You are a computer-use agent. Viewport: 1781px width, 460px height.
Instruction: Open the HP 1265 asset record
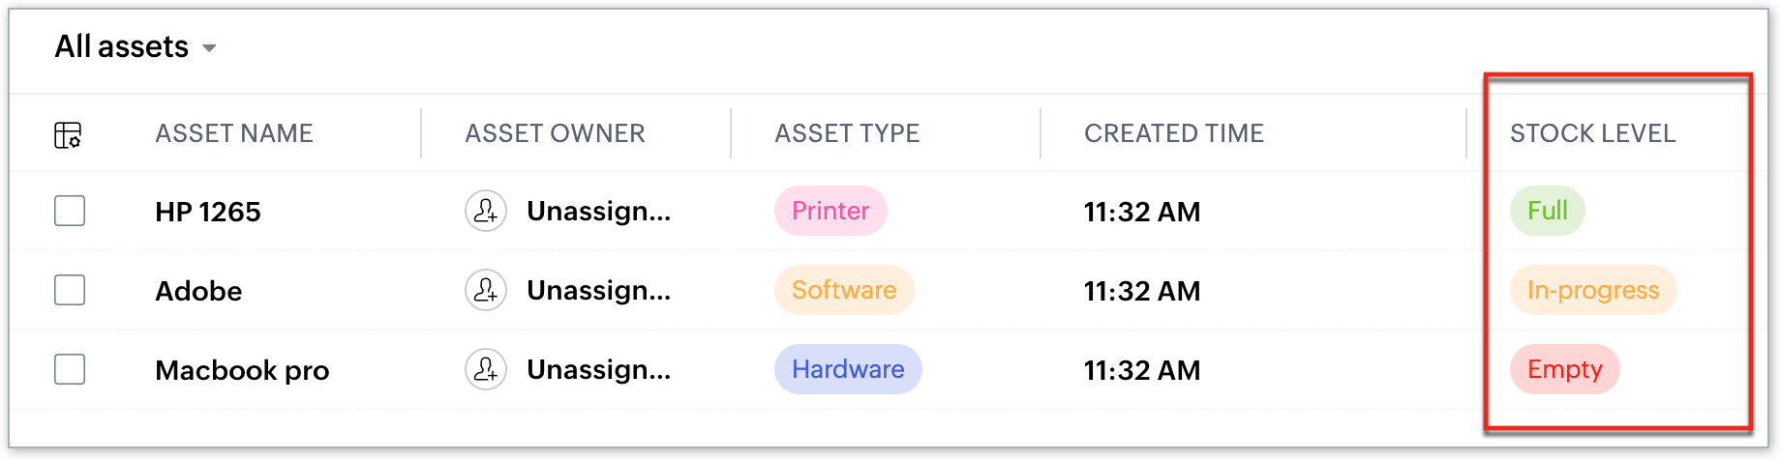coord(208,212)
